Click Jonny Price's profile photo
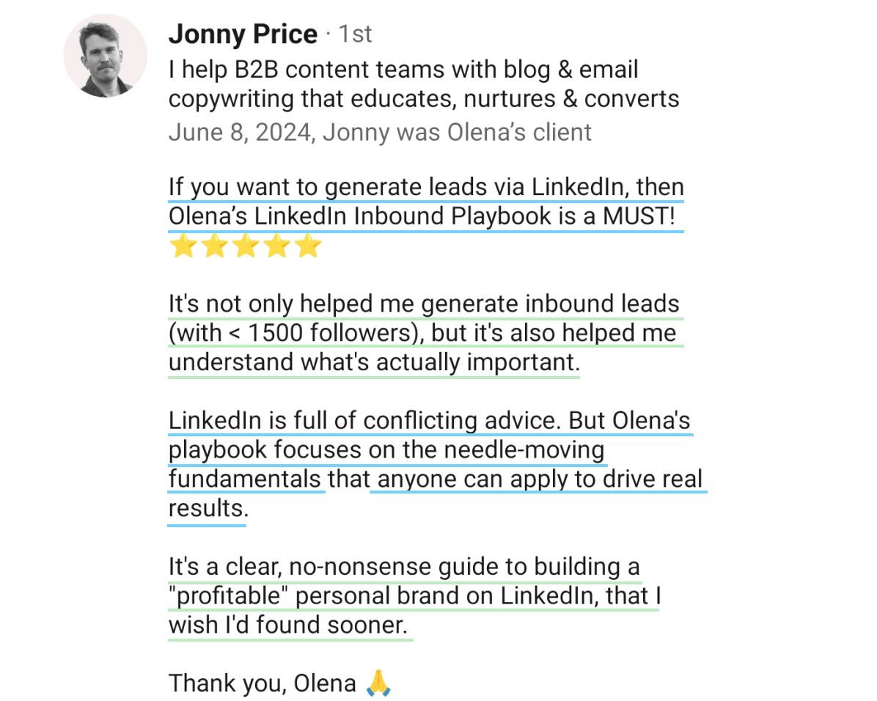This screenshot has width=877, height=701. [x=106, y=56]
